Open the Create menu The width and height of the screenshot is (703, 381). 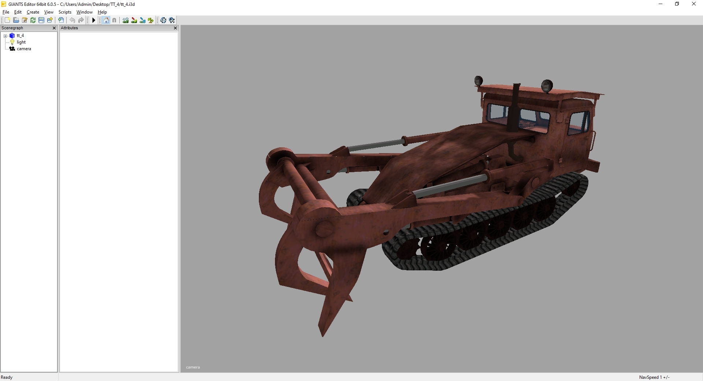[x=33, y=12]
